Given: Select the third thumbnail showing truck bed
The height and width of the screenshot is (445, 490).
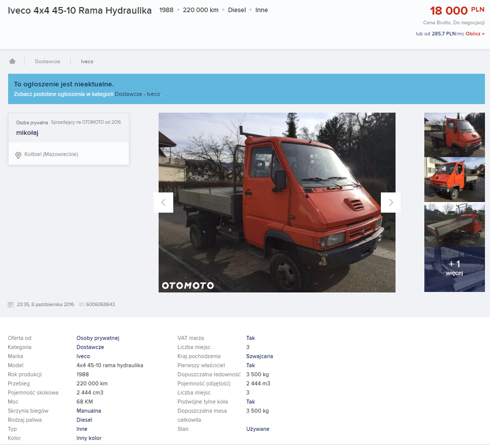Looking at the screenshot, I should (x=454, y=225).
